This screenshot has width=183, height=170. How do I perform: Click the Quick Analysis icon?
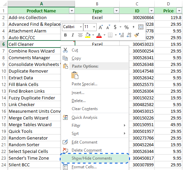click(x=65, y=117)
